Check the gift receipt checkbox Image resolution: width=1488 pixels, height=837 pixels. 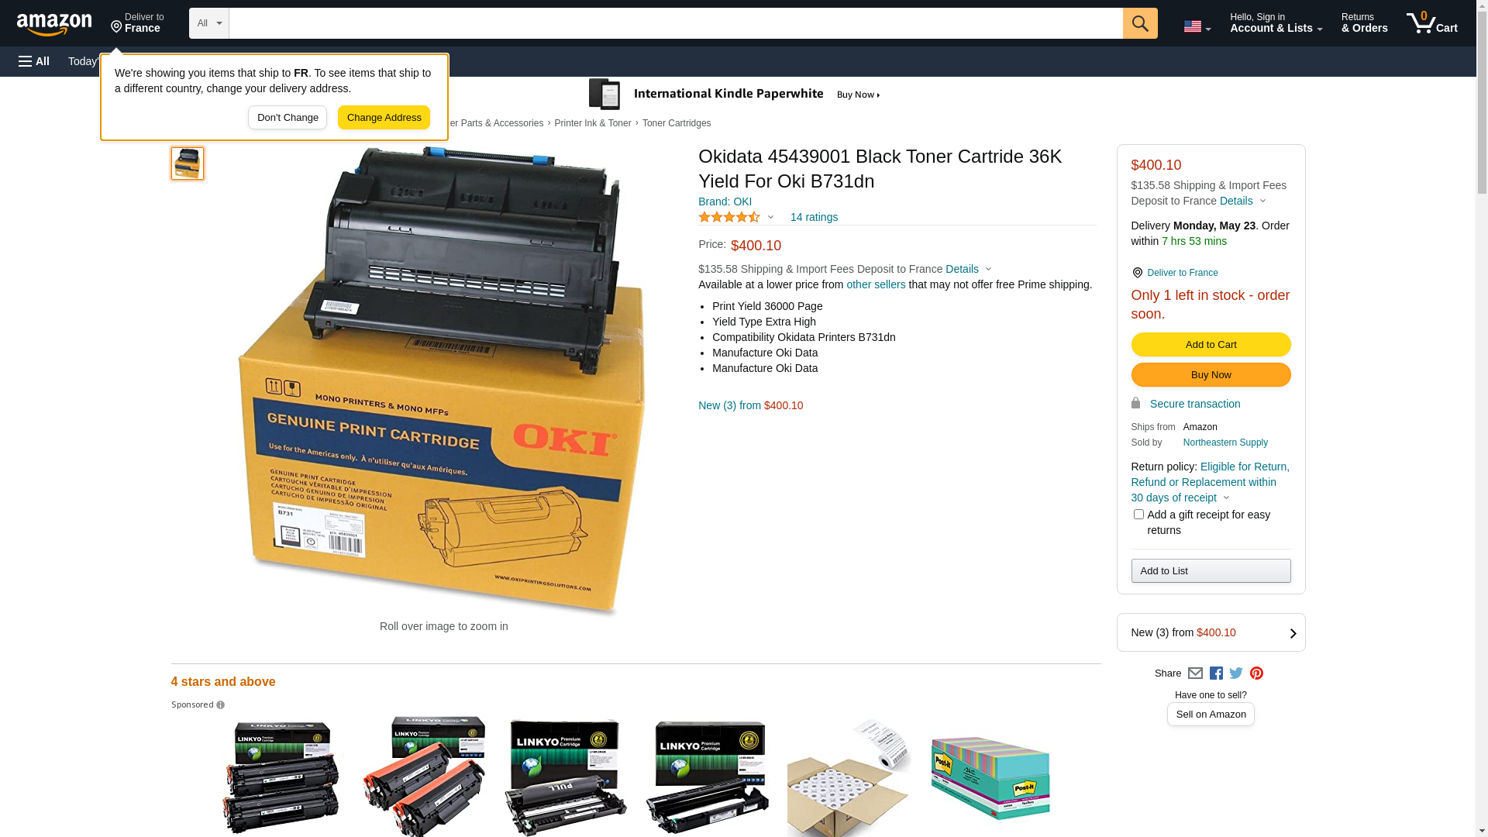point(1138,515)
